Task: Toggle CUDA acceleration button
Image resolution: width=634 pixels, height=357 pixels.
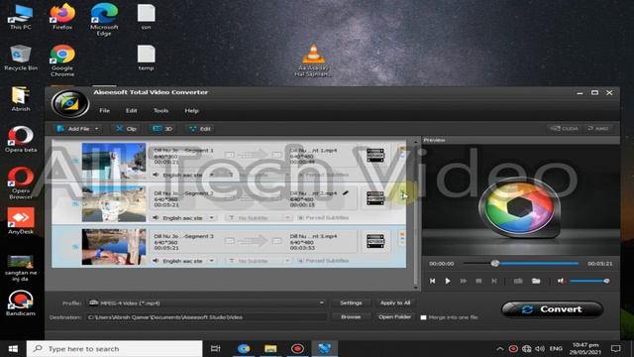Action: pos(564,128)
